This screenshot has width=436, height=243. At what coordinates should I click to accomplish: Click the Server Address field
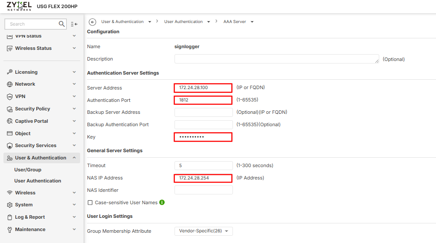[203, 88]
